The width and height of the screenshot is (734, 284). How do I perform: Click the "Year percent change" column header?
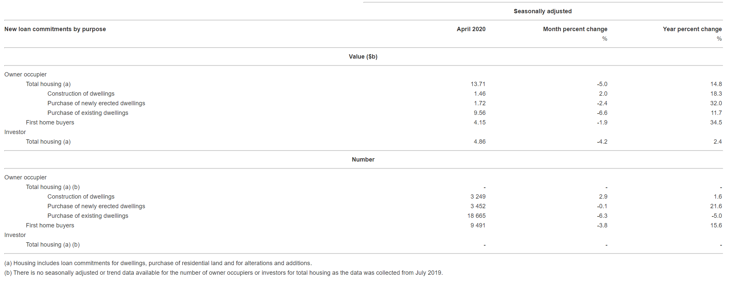click(692, 29)
